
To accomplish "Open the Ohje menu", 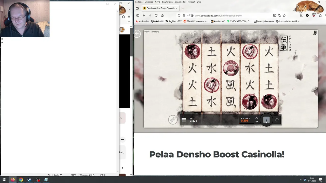I will click(199, 2).
